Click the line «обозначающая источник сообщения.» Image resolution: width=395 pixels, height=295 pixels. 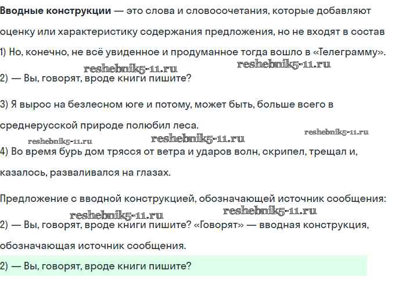93,246
